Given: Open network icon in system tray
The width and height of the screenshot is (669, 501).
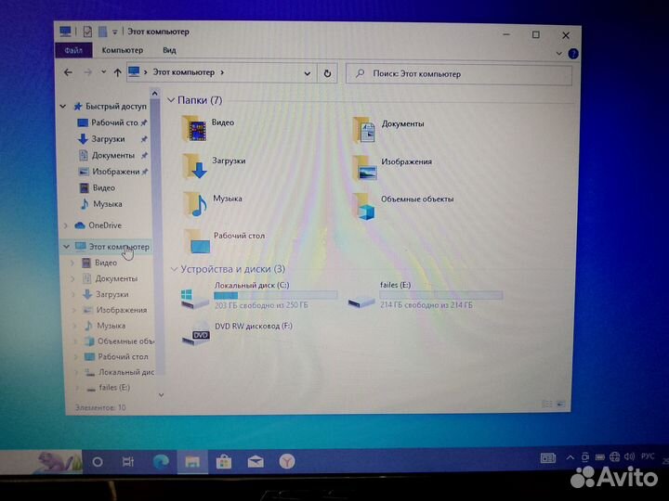Looking at the screenshot, I should click(614, 457).
